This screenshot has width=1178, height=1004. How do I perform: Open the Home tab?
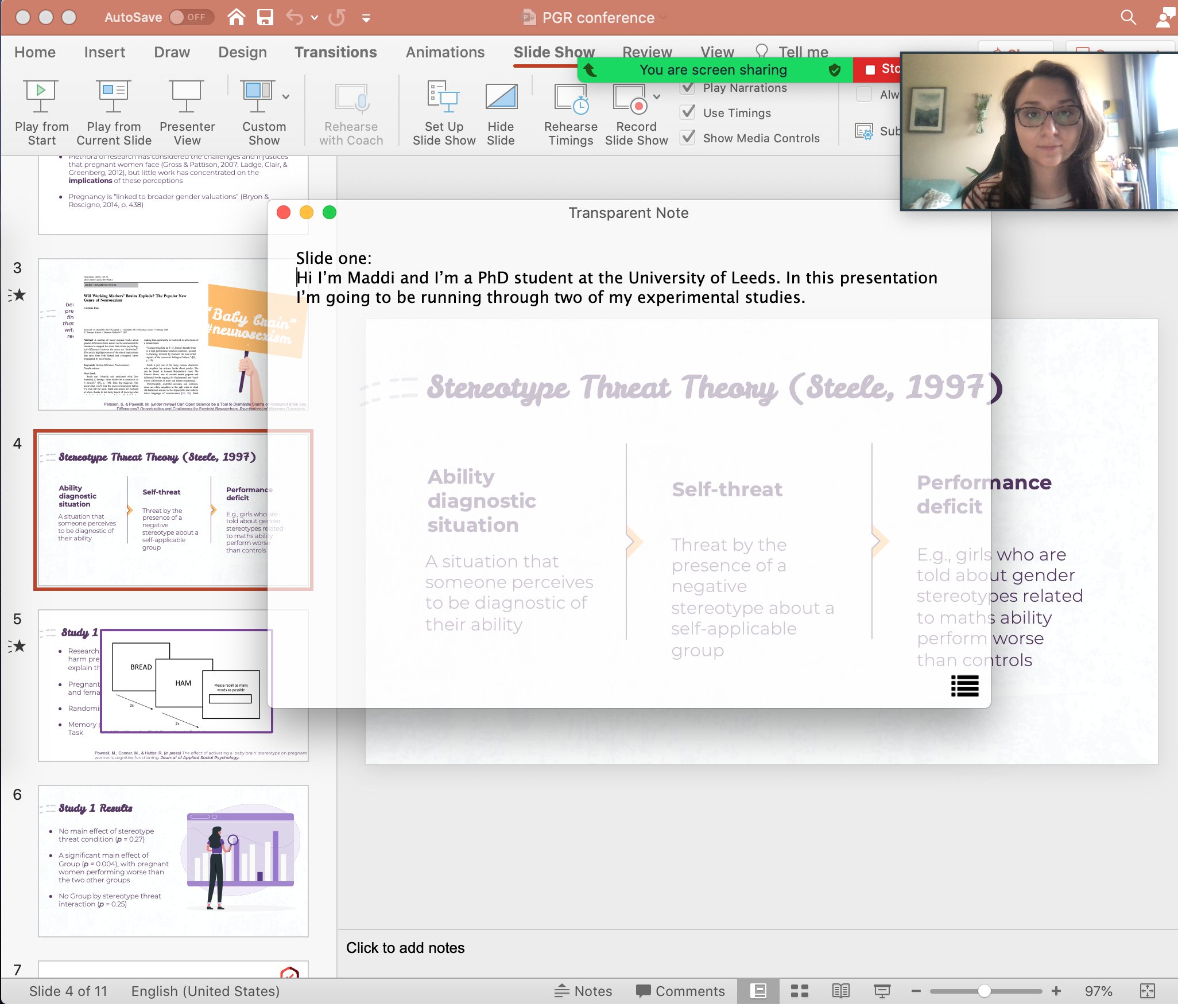35,52
